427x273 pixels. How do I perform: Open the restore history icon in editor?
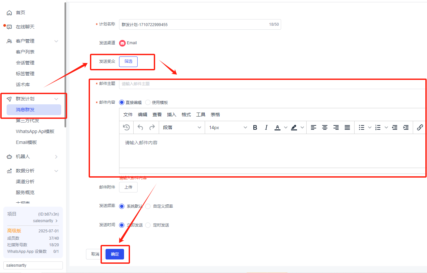tap(126, 127)
